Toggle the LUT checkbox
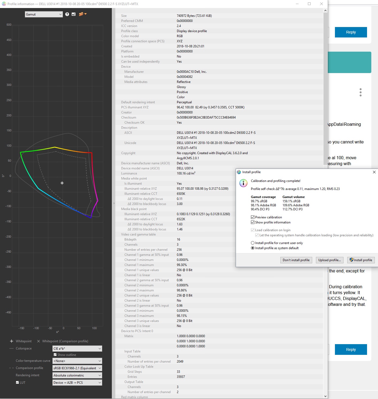Screen dimensions: 378x399 click(17, 383)
